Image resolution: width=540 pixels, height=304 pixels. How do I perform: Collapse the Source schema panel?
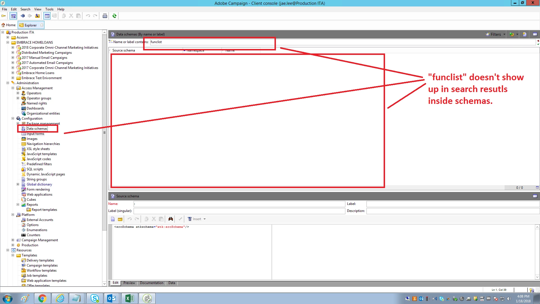coord(535,196)
